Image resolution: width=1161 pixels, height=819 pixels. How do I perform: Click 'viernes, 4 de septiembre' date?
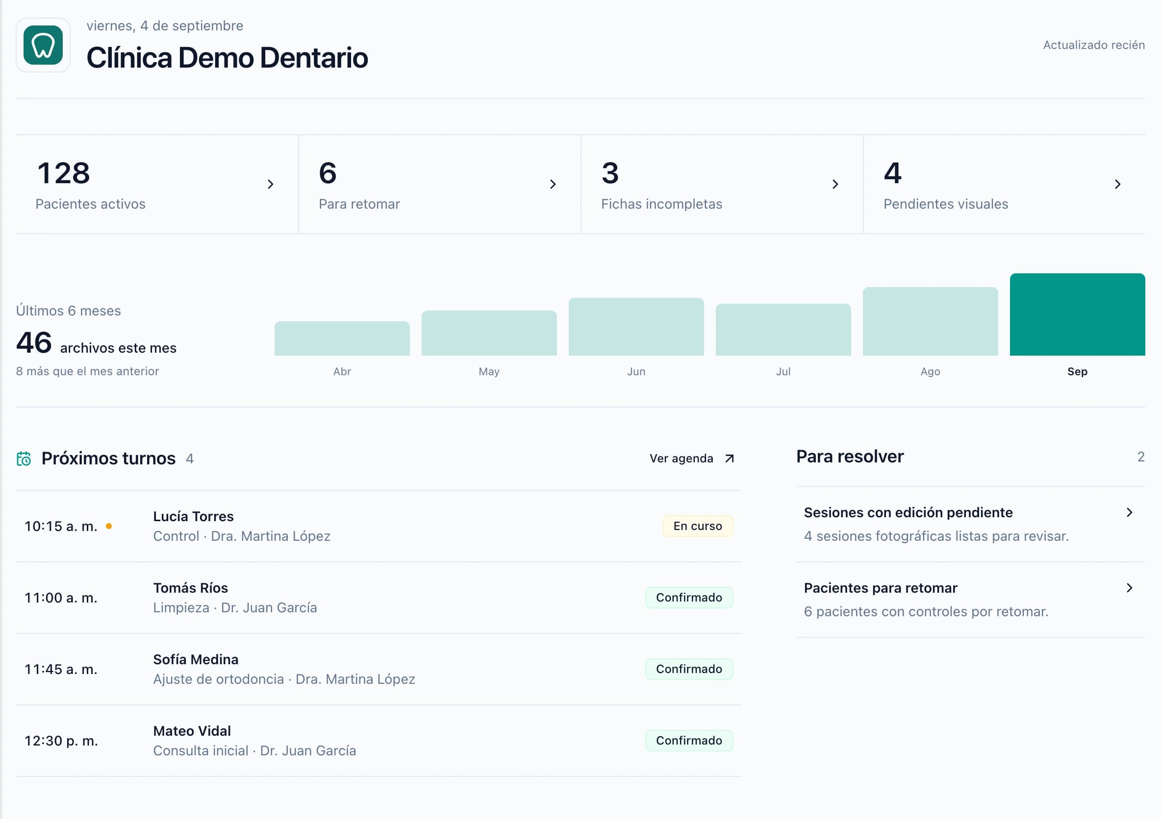165,26
